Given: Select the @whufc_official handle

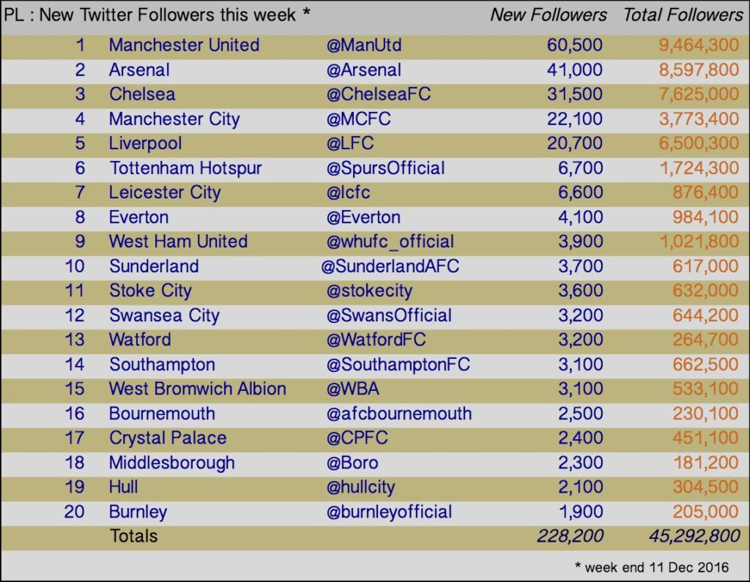Looking at the screenshot, I should pos(390,242).
